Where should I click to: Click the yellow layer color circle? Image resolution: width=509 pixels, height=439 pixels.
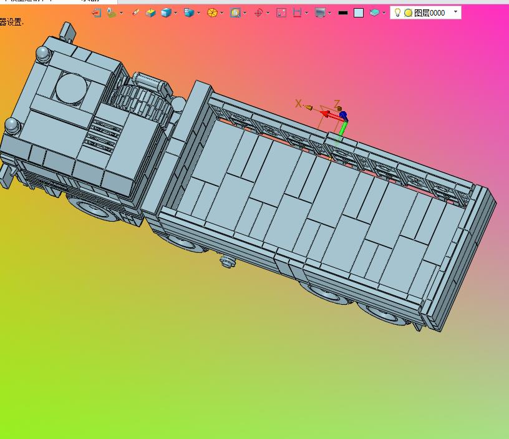pyautogui.click(x=409, y=13)
